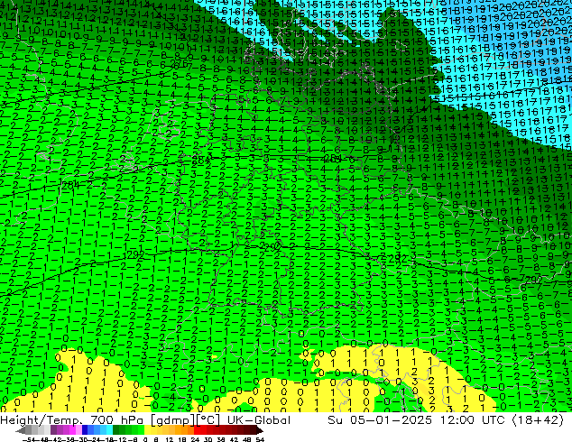
Task: Click the magenta swatch in the color legend
Action: [72, 430]
